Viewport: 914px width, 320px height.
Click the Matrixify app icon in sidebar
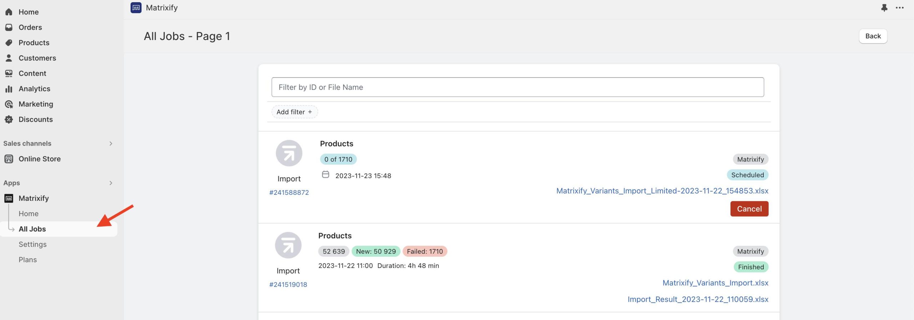[9, 198]
